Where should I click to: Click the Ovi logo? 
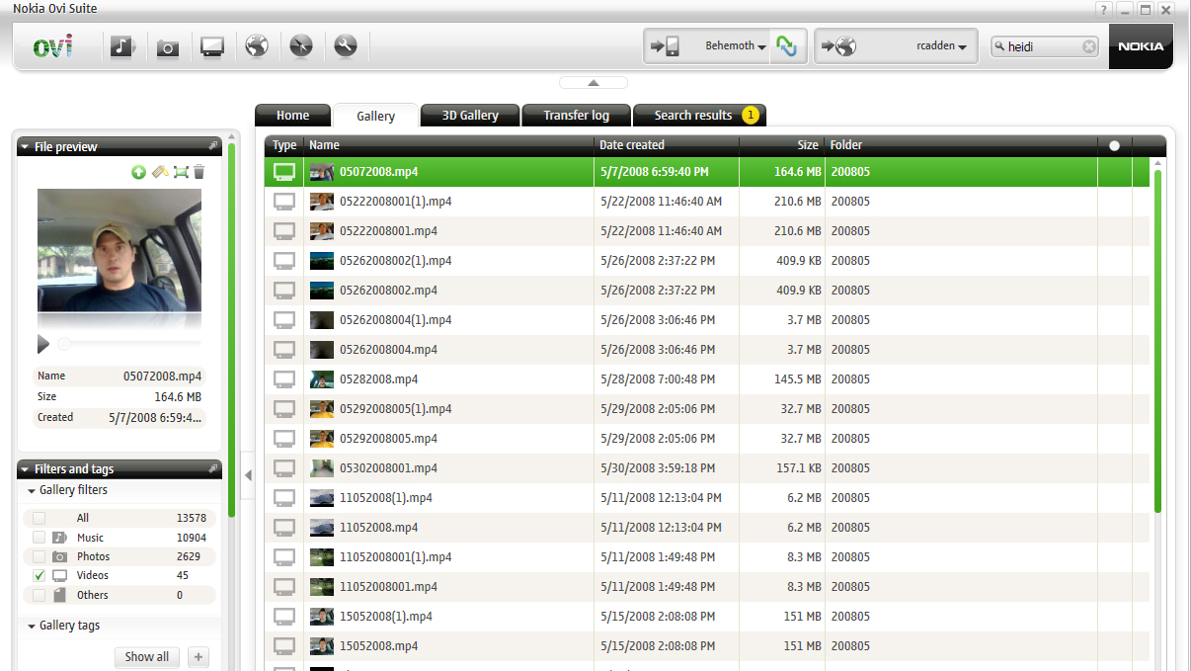point(52,46)
